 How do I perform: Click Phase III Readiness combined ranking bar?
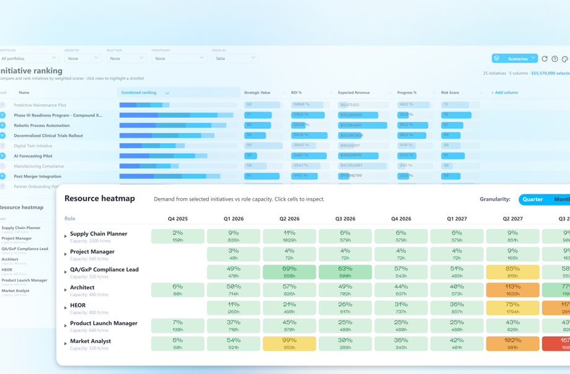(177, 115)
